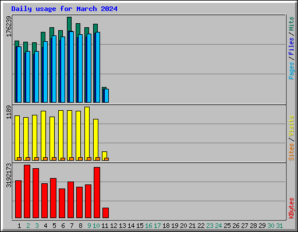
Task: Click the 176239 hits axis label
Action: pyautogui.click(x=9, y=26)
